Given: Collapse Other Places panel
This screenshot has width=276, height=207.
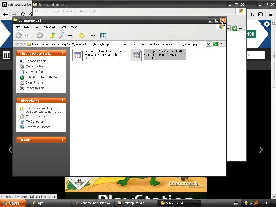Looking at the screenshot, I should click(x=62, y=101).
